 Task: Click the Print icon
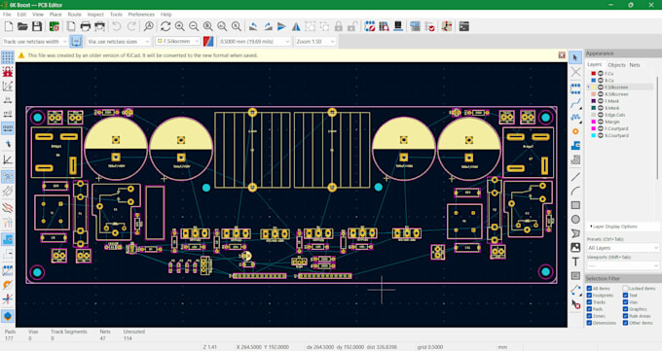tap(86, 26)
